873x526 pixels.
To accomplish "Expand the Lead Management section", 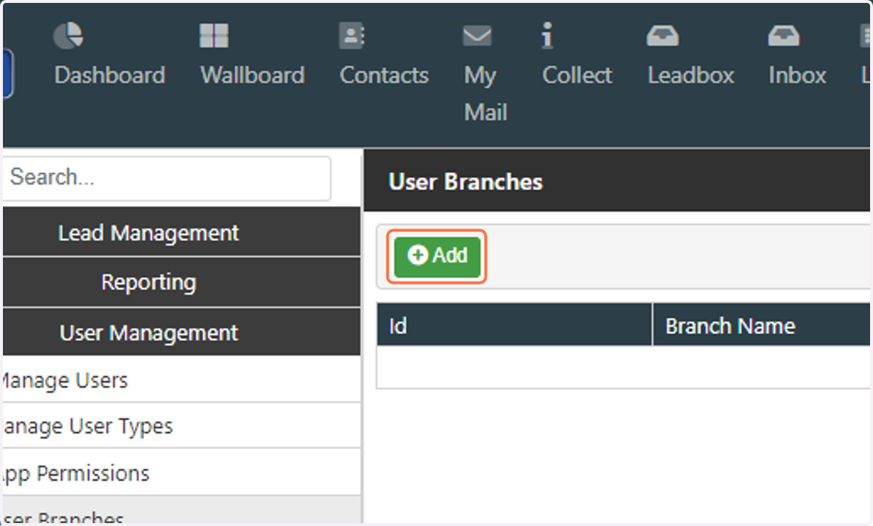I will coord(181,233).
